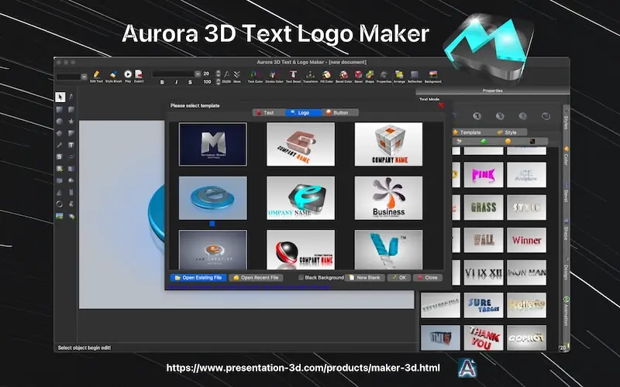
Task: Select the circle shape tool
Action: pyautogui.click(x=60, y=122)
